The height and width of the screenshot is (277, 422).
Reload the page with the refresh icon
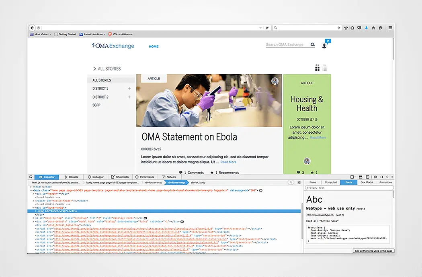267,28
